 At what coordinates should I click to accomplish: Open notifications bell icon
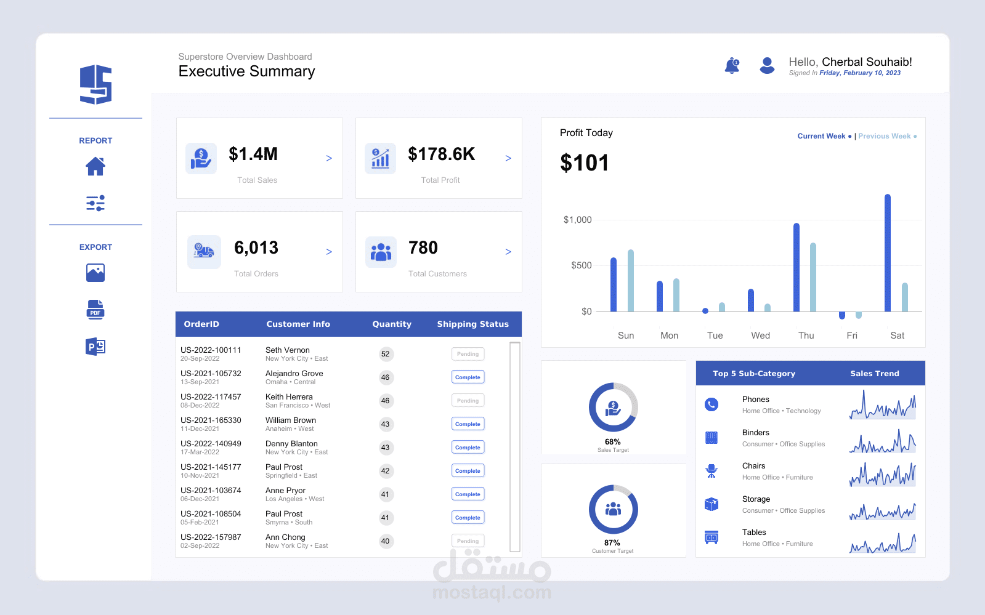point(732,65)
